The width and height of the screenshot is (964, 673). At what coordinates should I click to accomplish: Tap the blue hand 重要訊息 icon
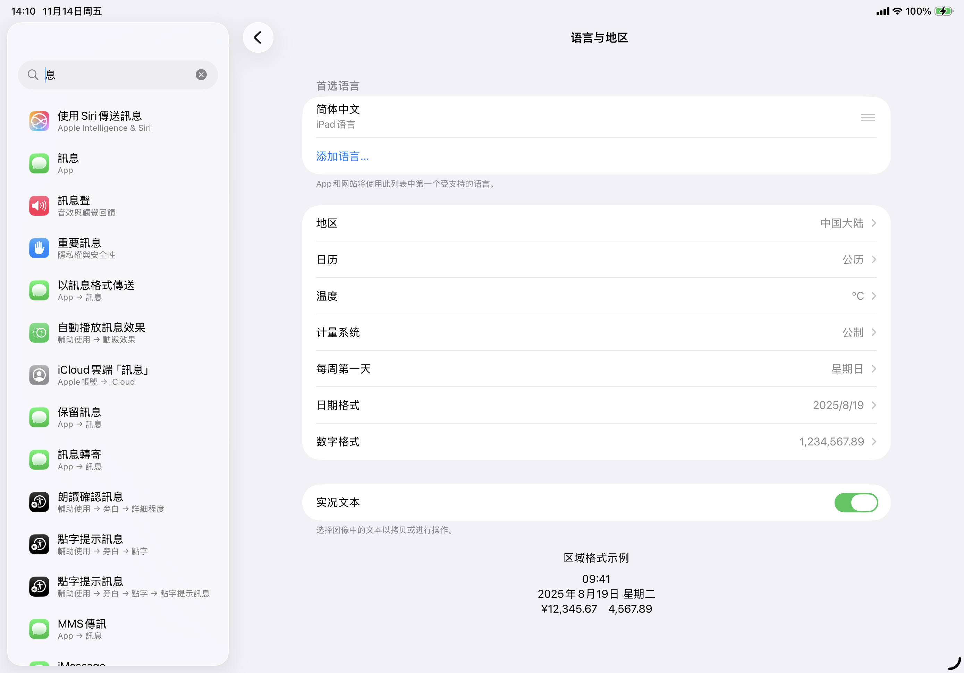pos(39,248)
